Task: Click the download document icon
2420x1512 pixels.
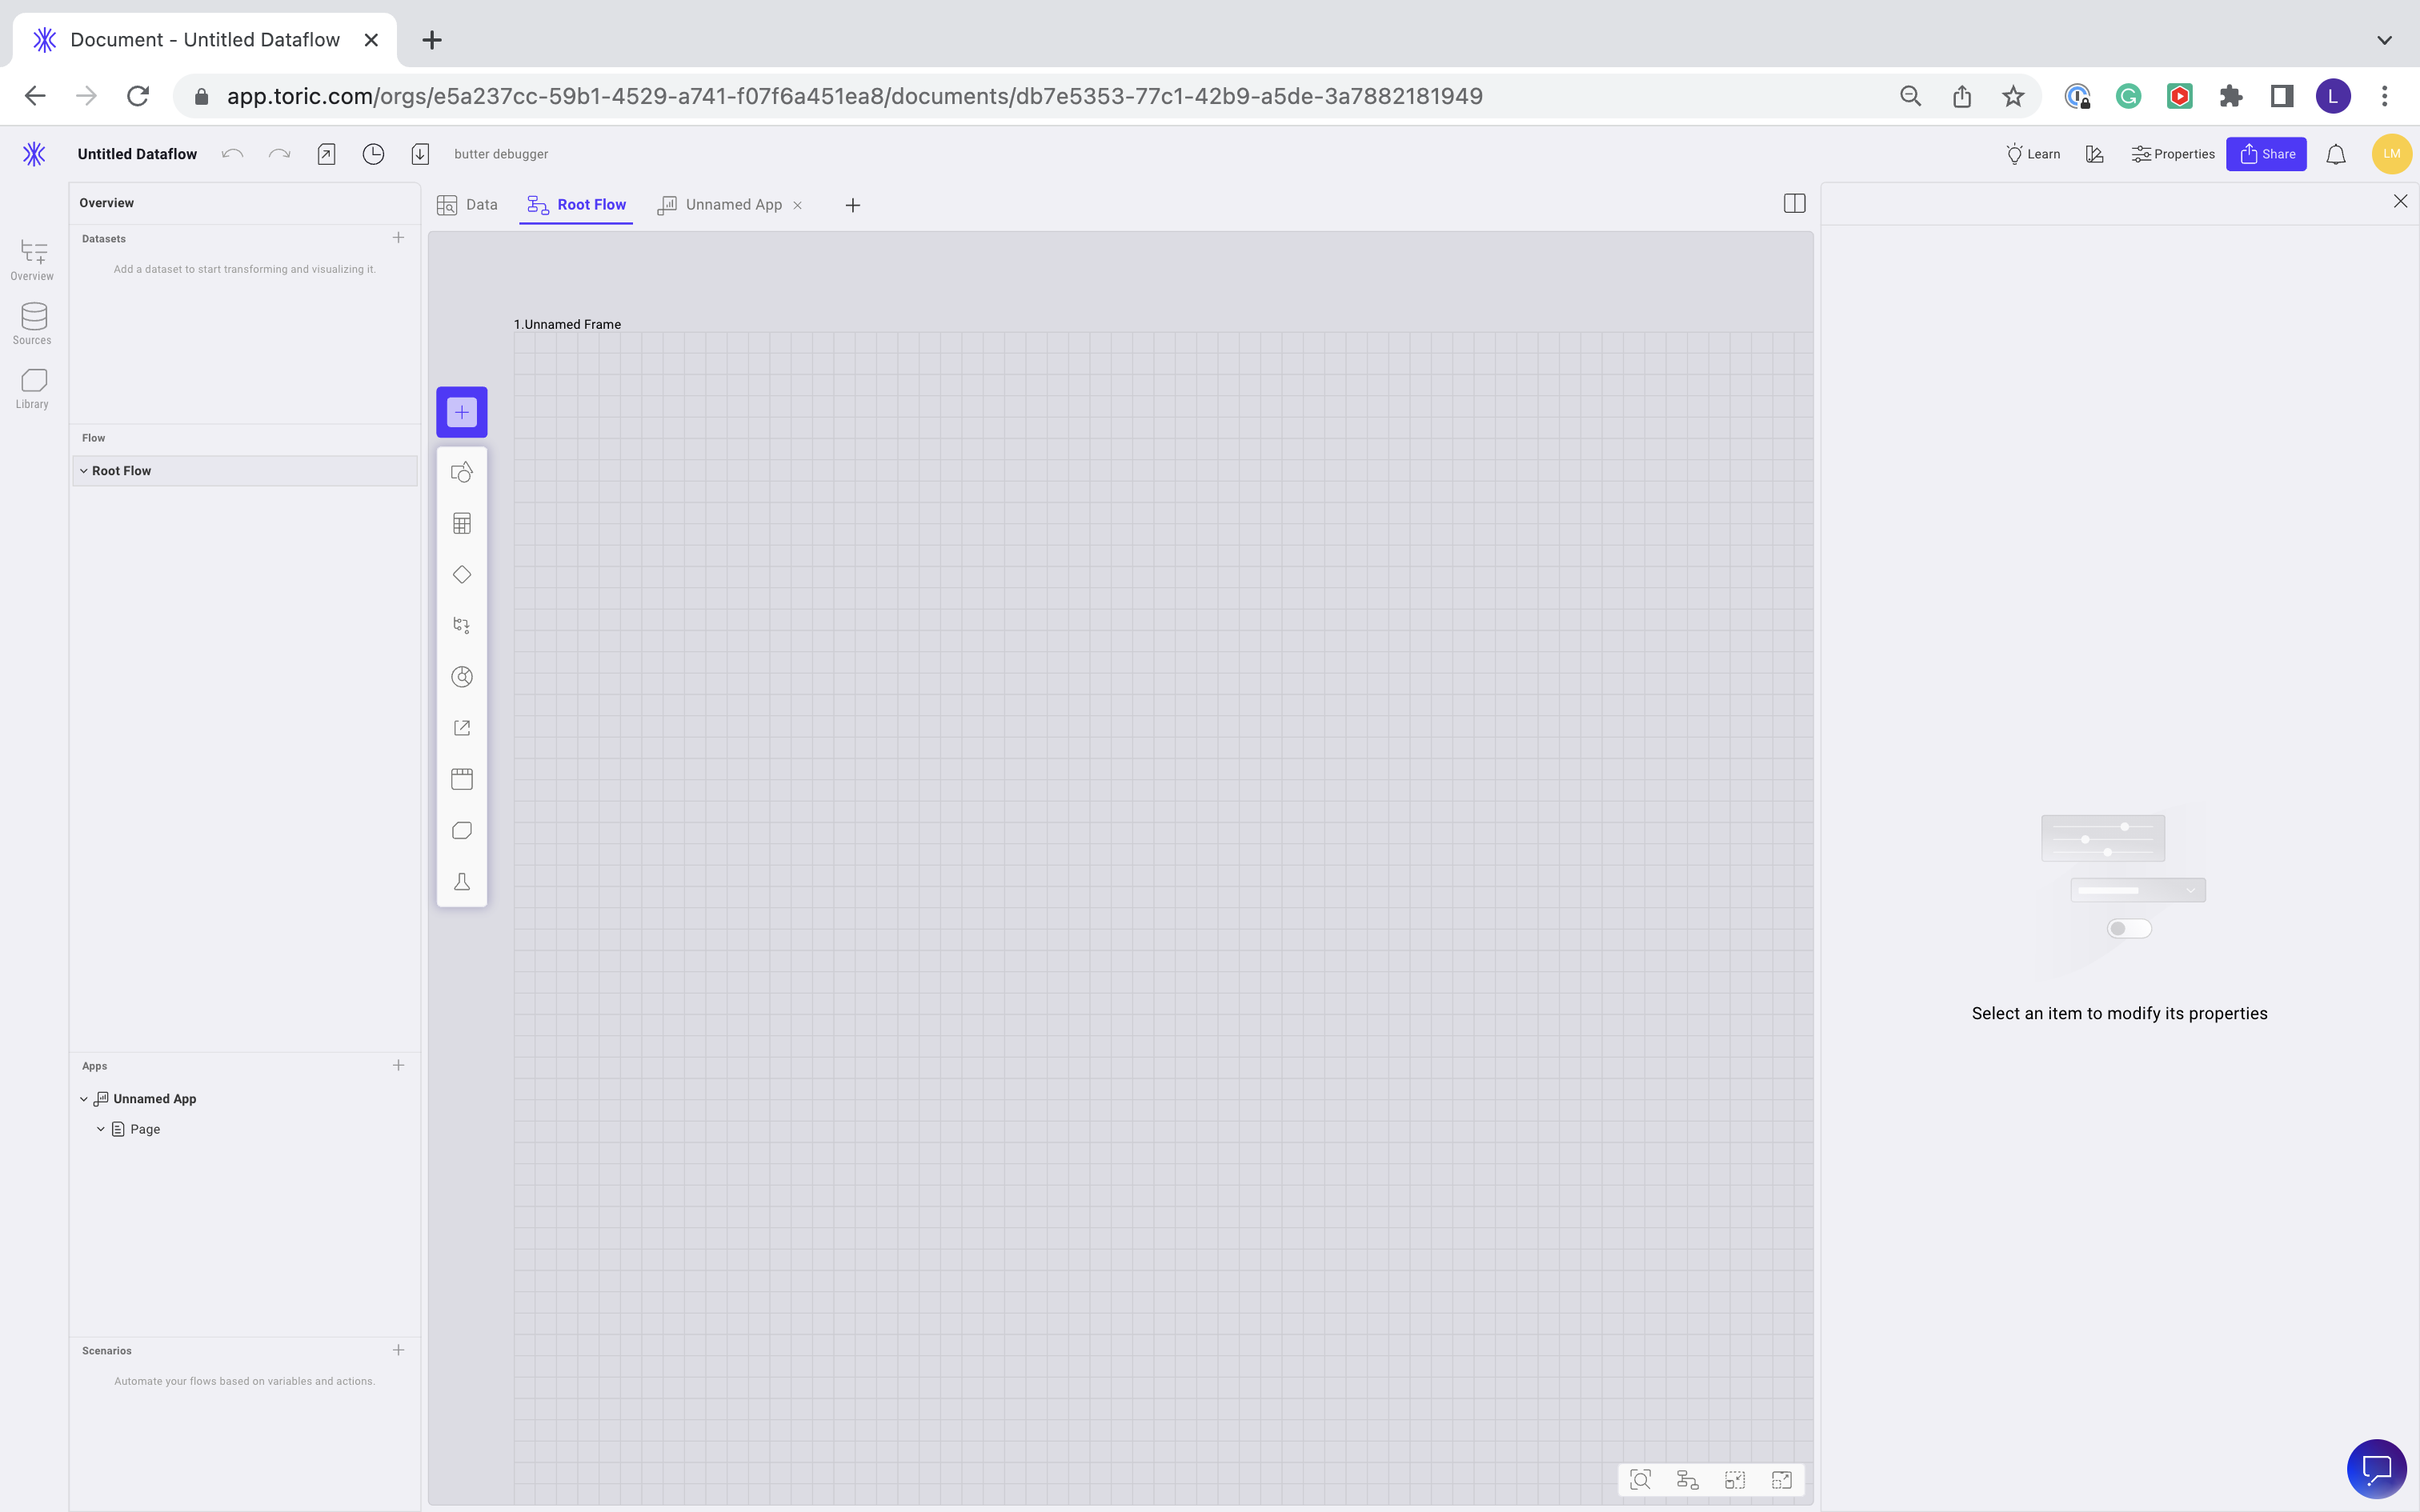Action: coord(420,154)
